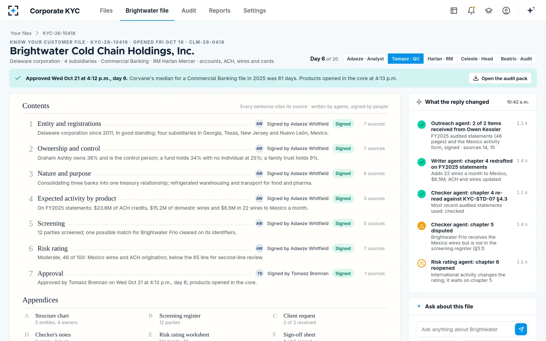Open the layout panel icon in header
The image size is (546, 341).
click(454, 11)
